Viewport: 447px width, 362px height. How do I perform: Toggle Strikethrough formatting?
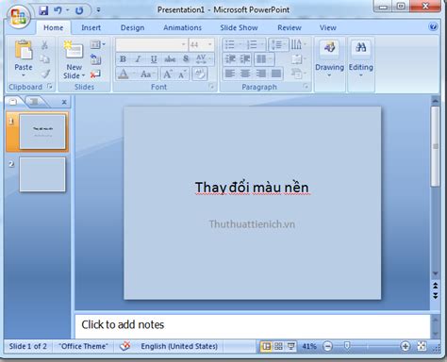[170, 59]
